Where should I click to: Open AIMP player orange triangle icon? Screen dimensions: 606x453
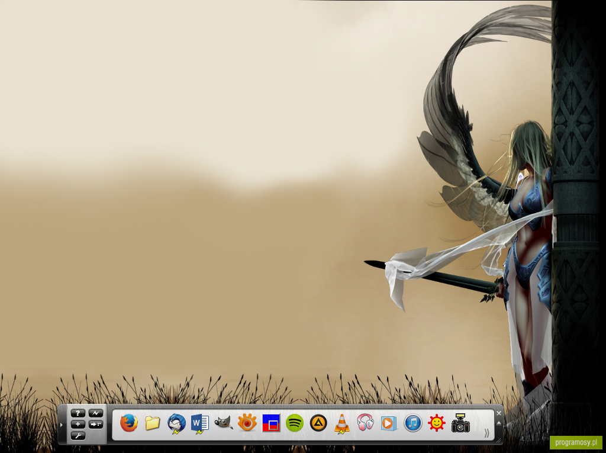(318, 423)
